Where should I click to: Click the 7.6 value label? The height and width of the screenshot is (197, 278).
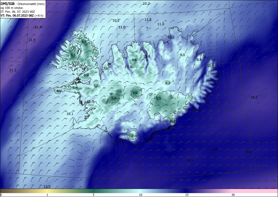[x=105, y=69]
